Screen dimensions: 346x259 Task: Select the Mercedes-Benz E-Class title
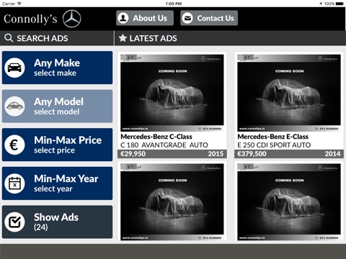pyautogui.click(x=273, y=137)
